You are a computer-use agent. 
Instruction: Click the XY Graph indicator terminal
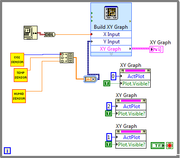pyautogui.click(x=156, y=49)
